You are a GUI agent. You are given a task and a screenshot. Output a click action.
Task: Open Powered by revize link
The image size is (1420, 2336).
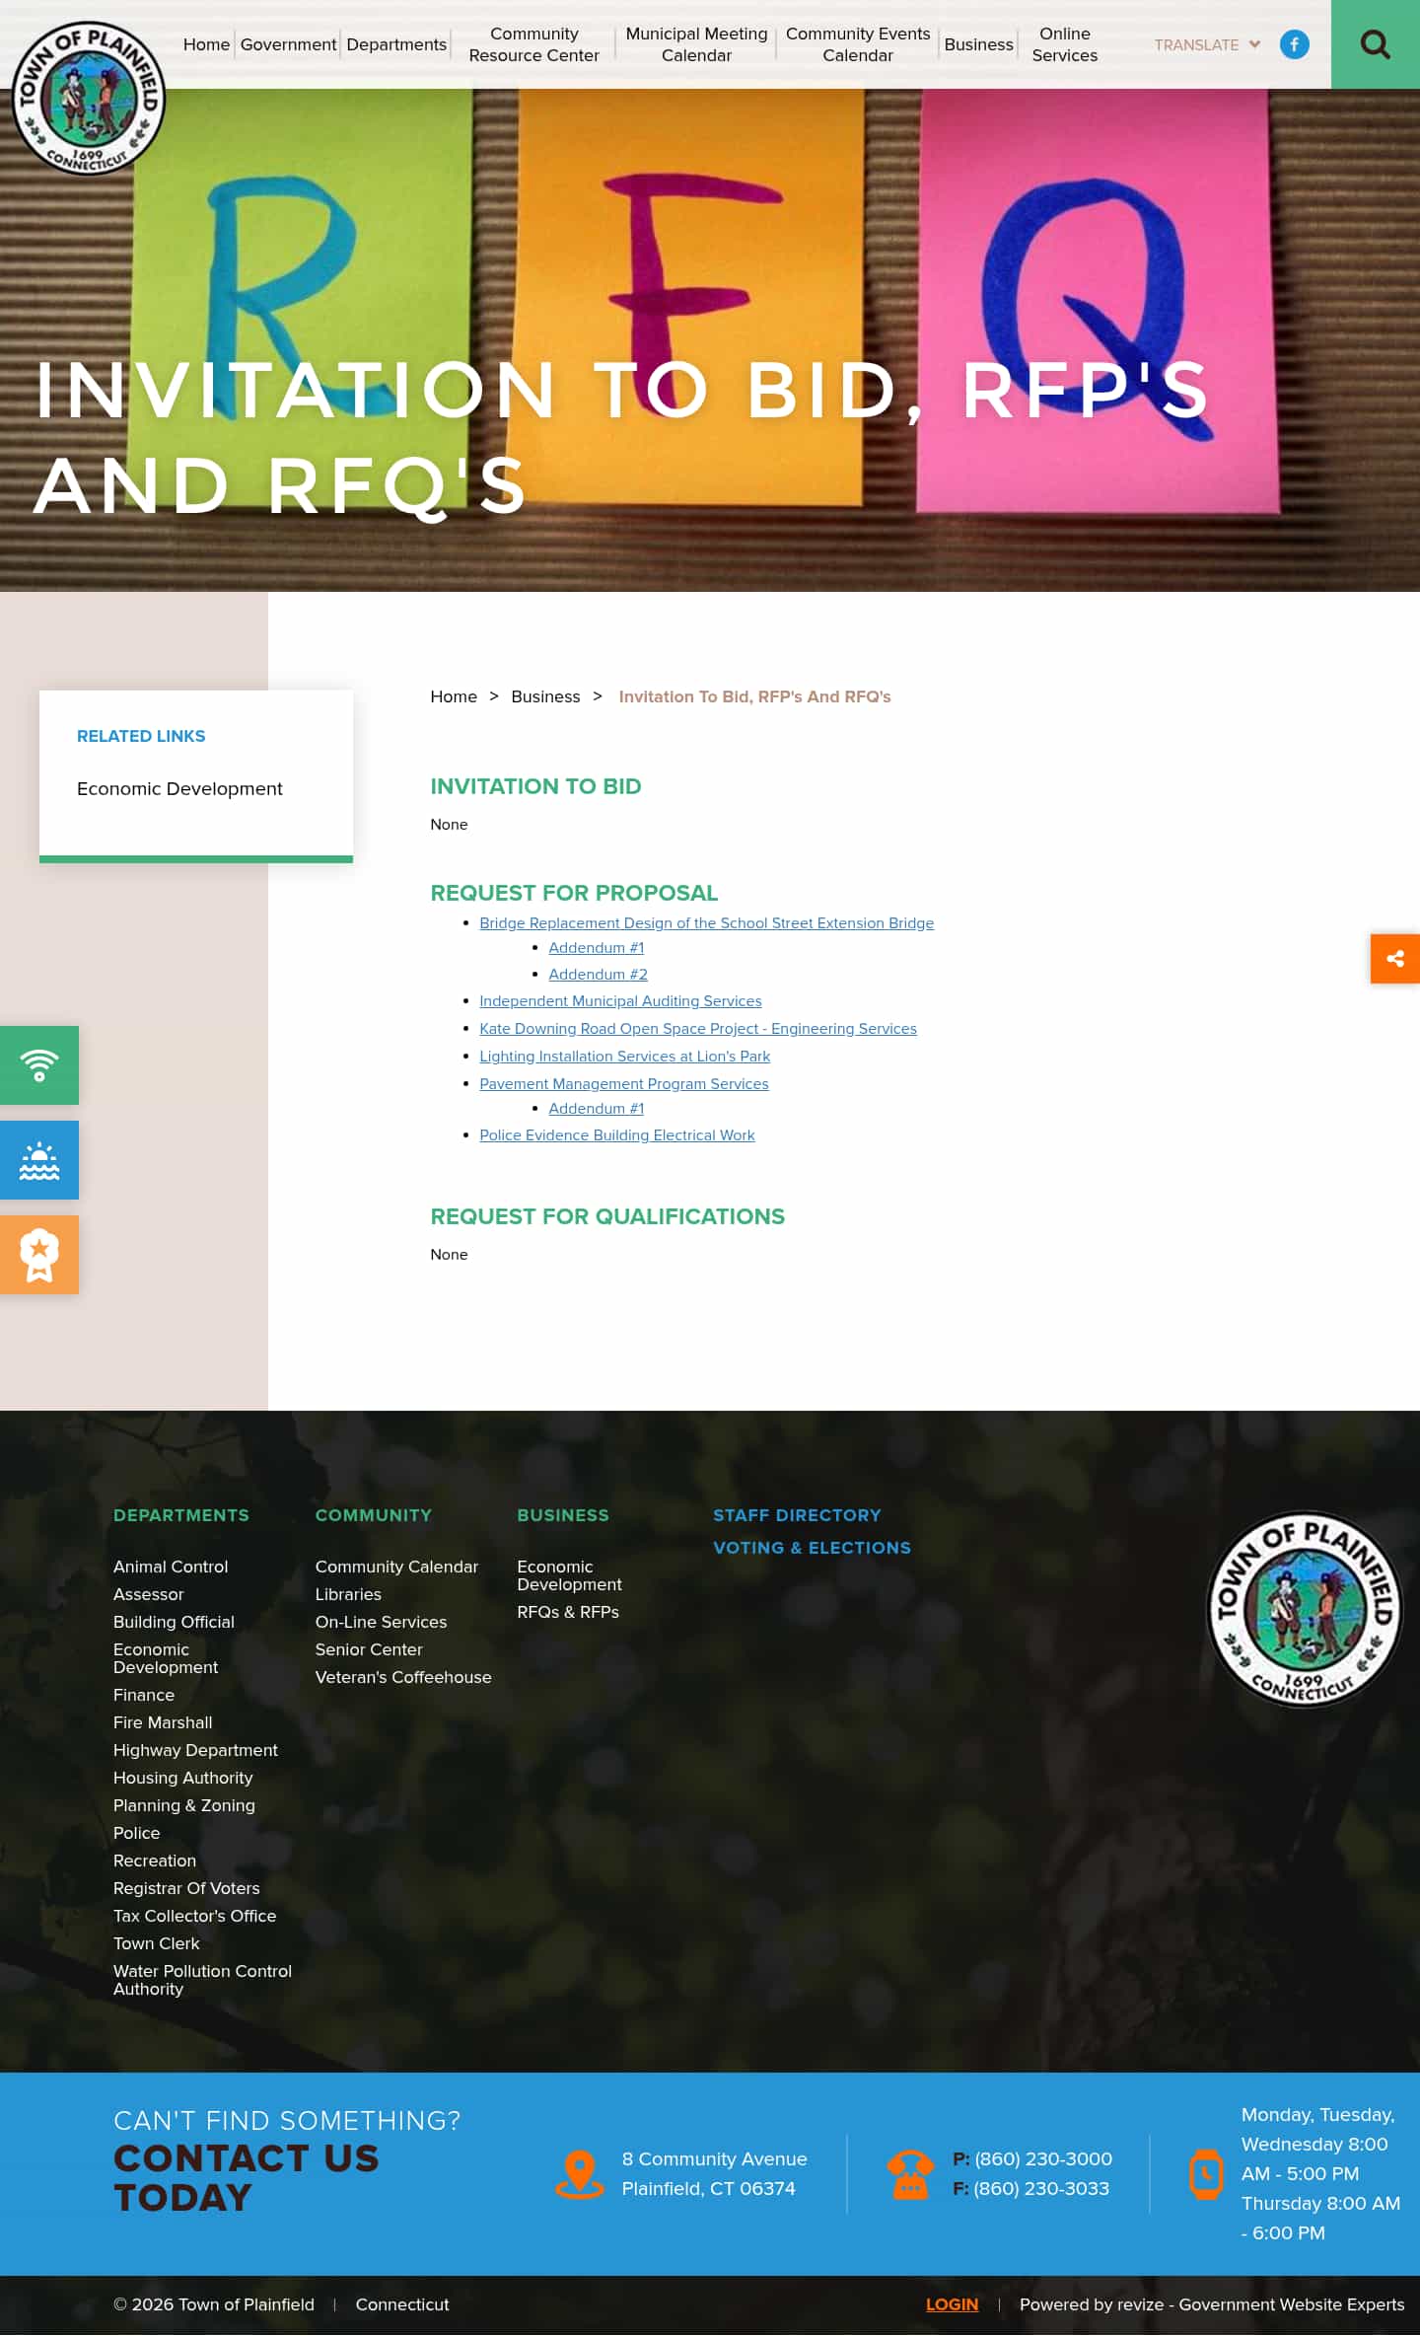(1211, 2304)
